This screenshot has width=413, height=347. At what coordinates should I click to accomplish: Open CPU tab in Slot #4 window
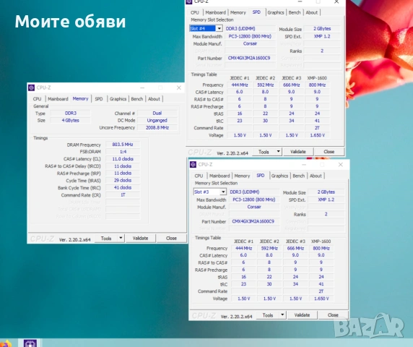195,12
